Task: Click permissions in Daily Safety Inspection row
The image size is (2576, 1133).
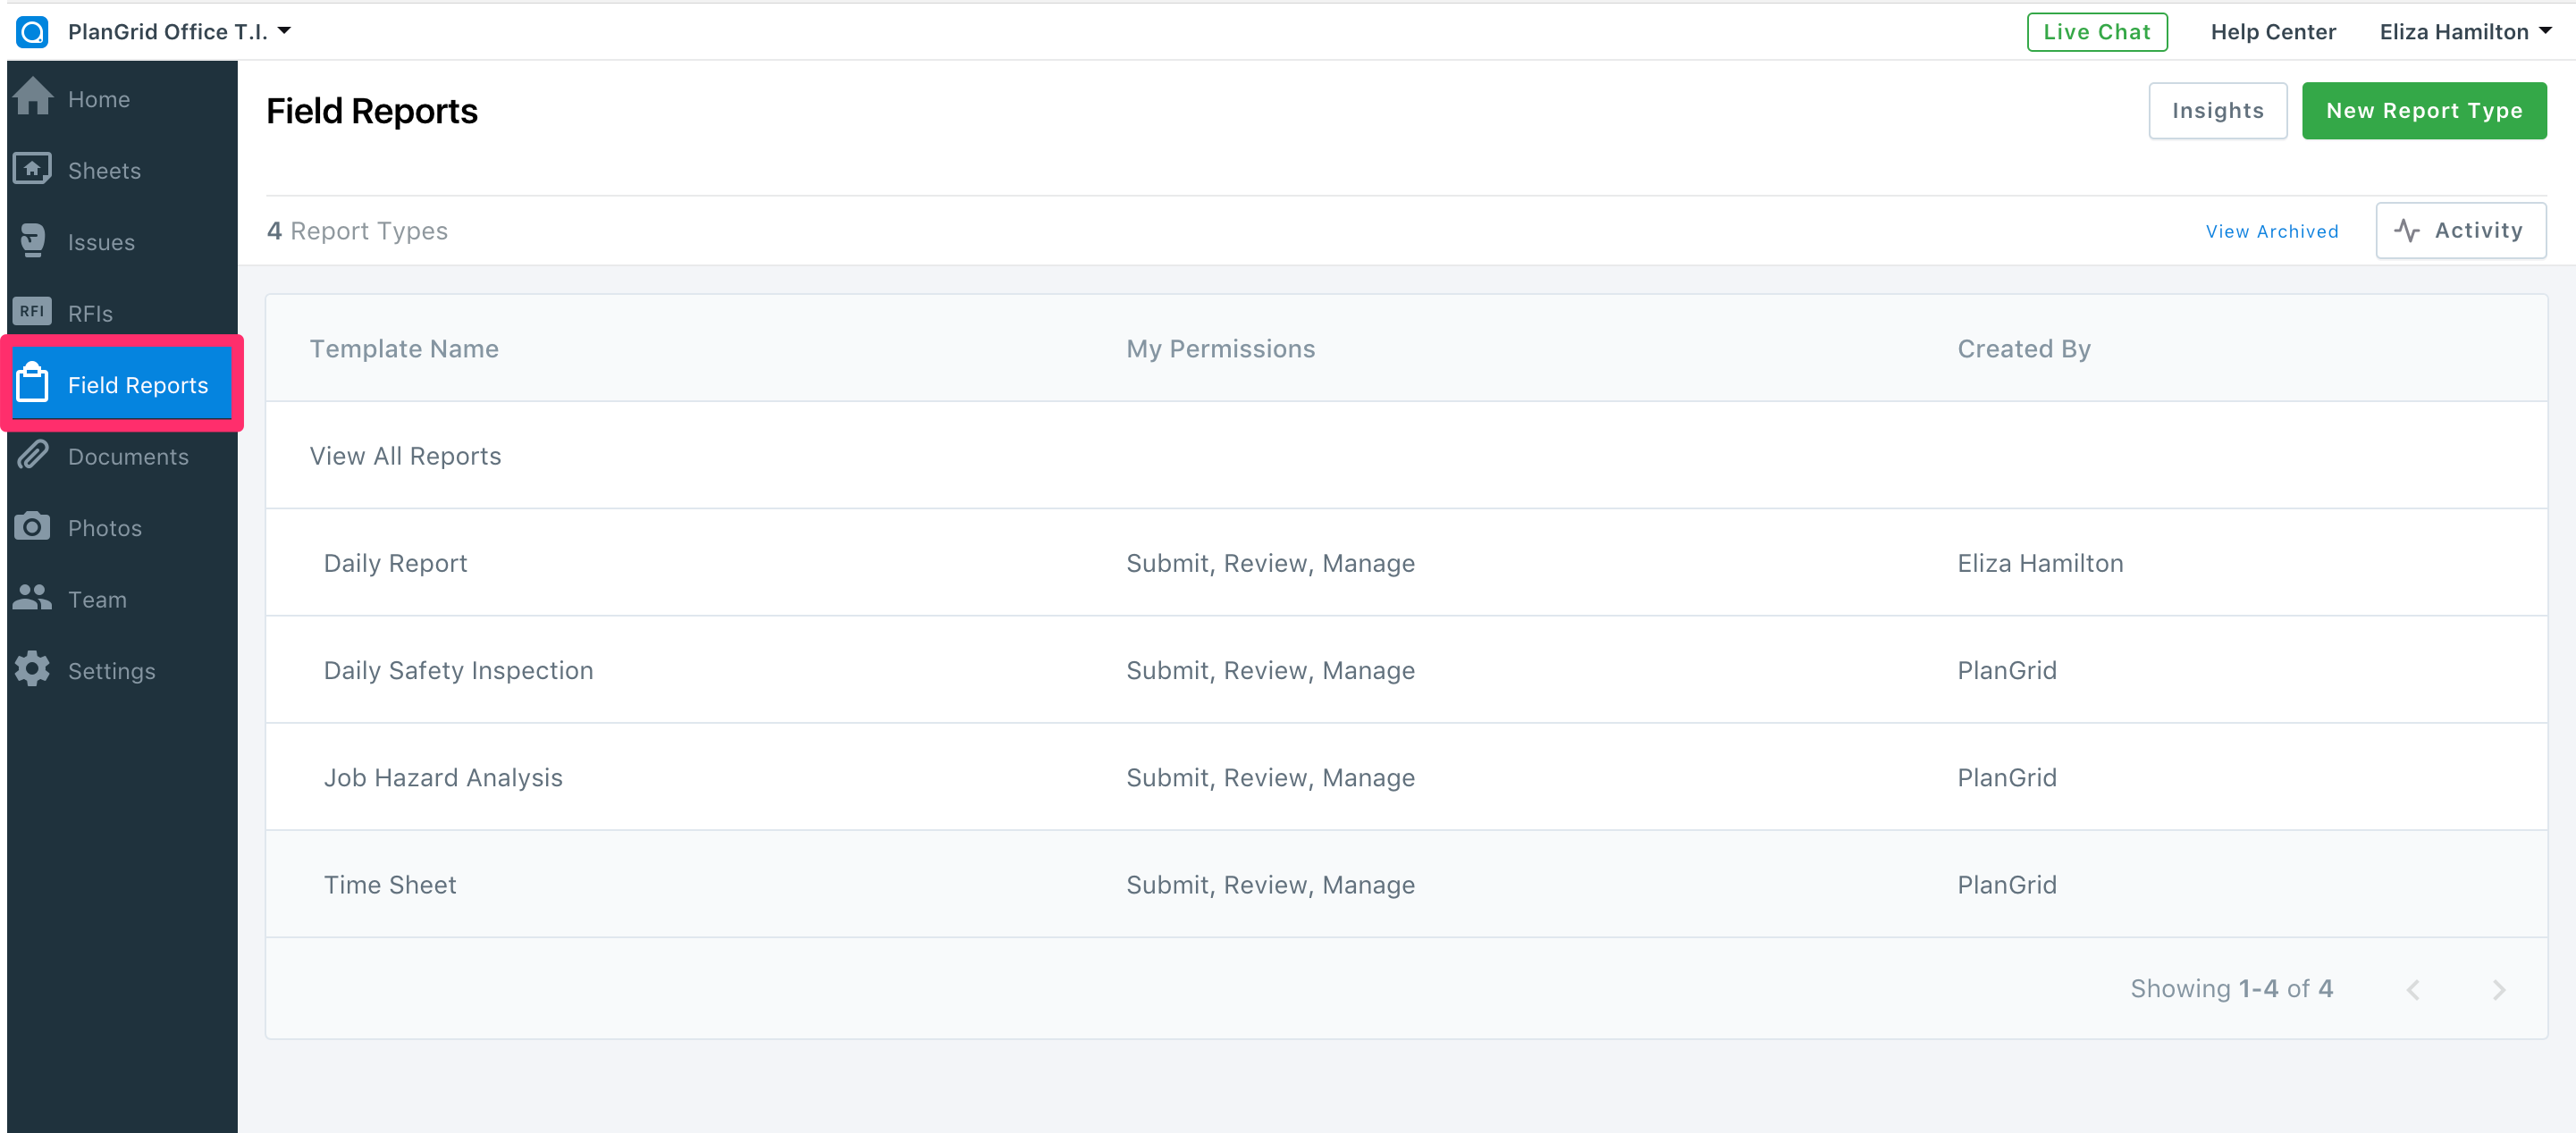Action: 1270,670
